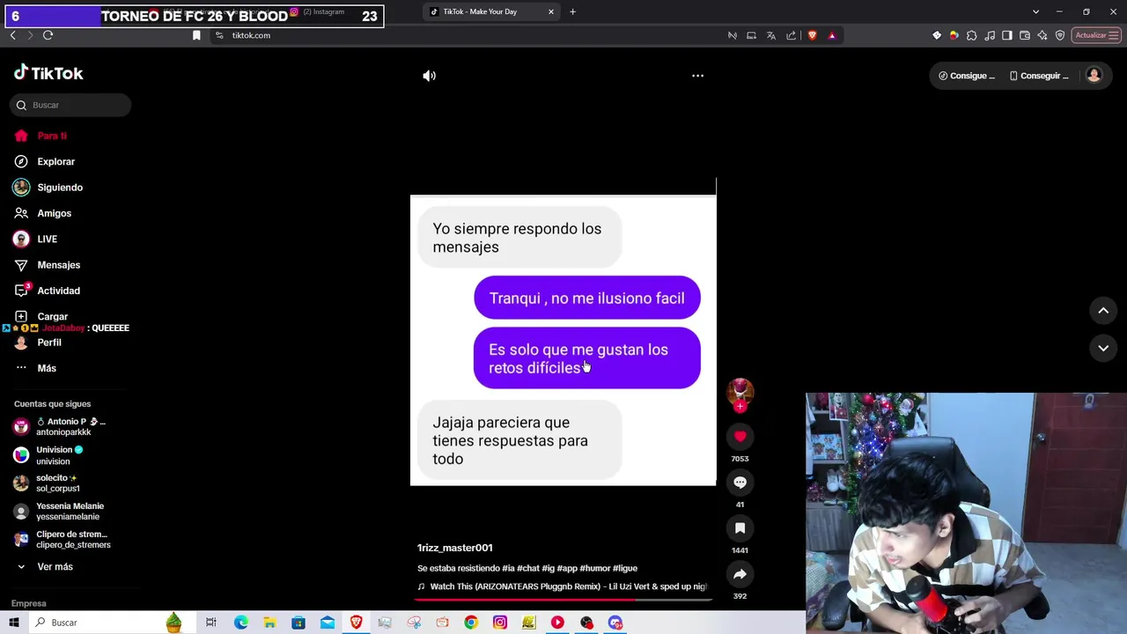Reload the page
The height and width of the screenshot is (634, 1127).
tap(48, 35)
